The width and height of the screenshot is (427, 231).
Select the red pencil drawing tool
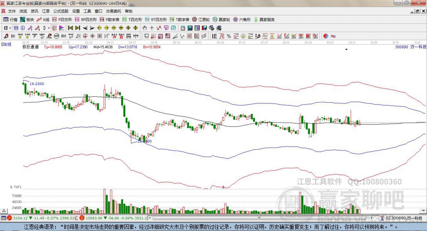point(6,36)
